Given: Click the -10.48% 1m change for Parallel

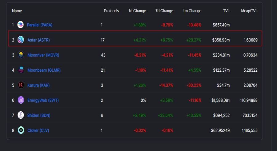Looking at the screenshot, I should click(194, 25).
